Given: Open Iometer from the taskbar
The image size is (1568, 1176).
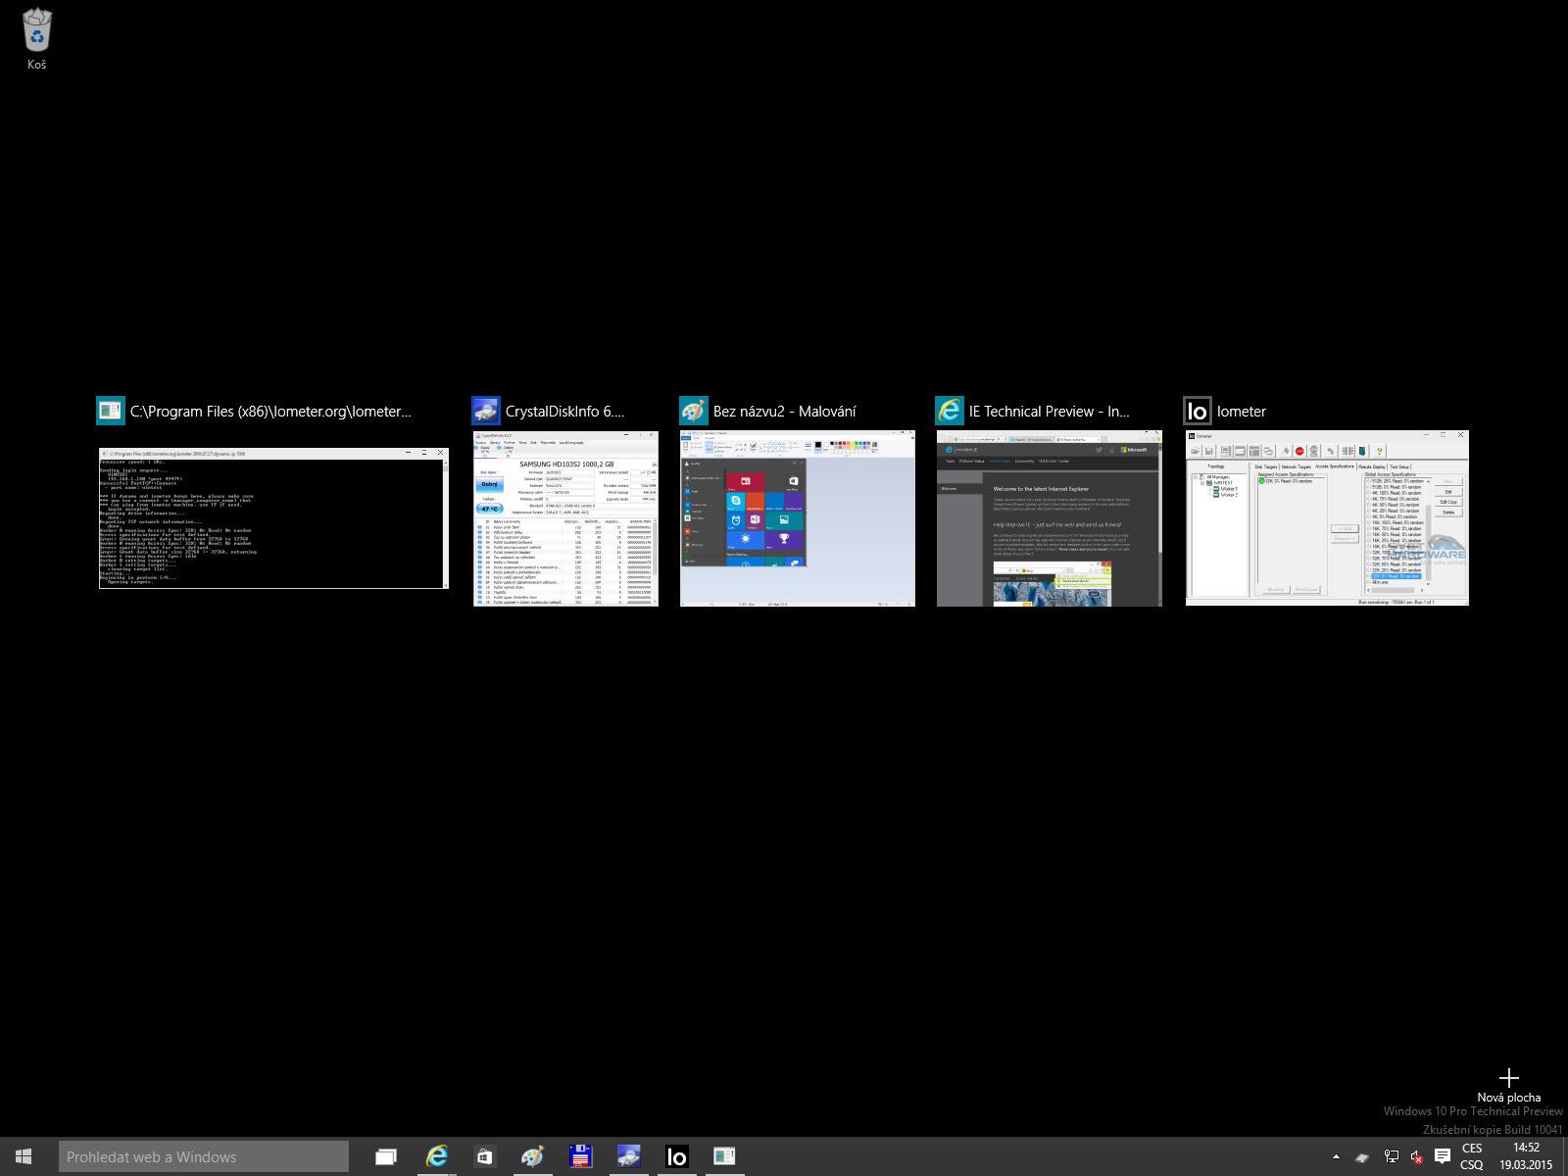Looking at the screenshot, I should [x=677, y=1156].
